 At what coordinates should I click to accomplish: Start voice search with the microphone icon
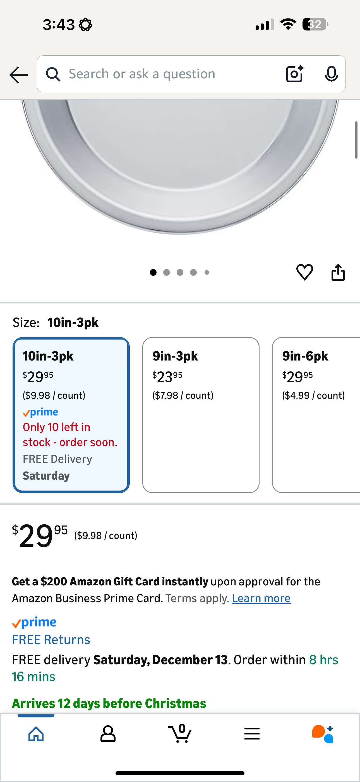[x=331, y=74]
